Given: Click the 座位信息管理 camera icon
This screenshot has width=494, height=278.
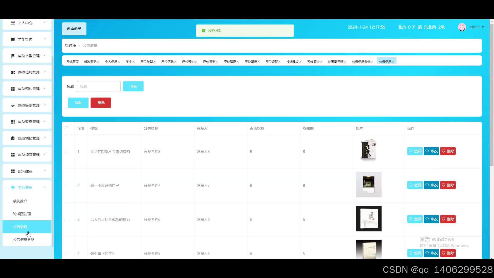Looking at the screenshot, I should point(13,72).
